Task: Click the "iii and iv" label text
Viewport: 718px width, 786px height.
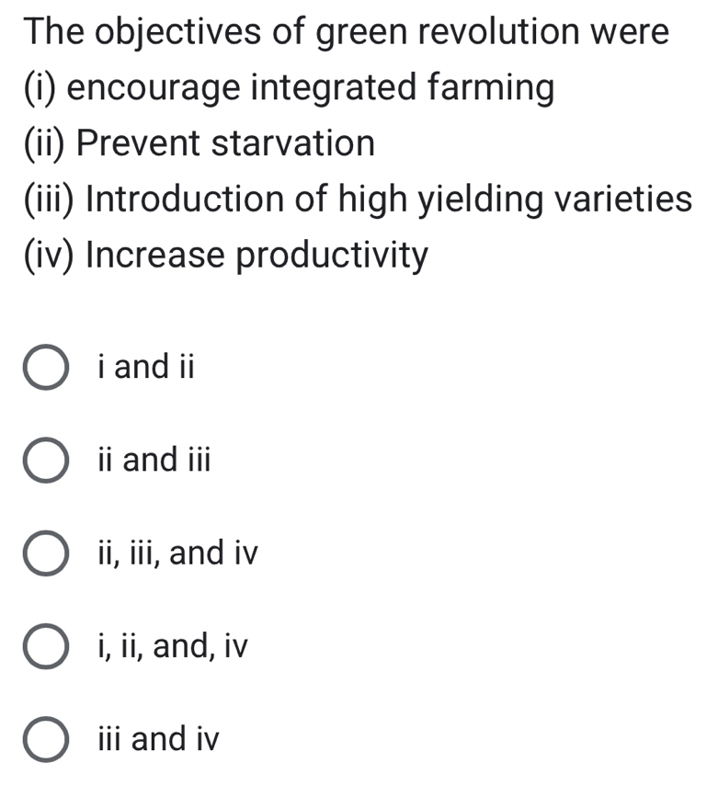Action: click(x=156, y=739)
